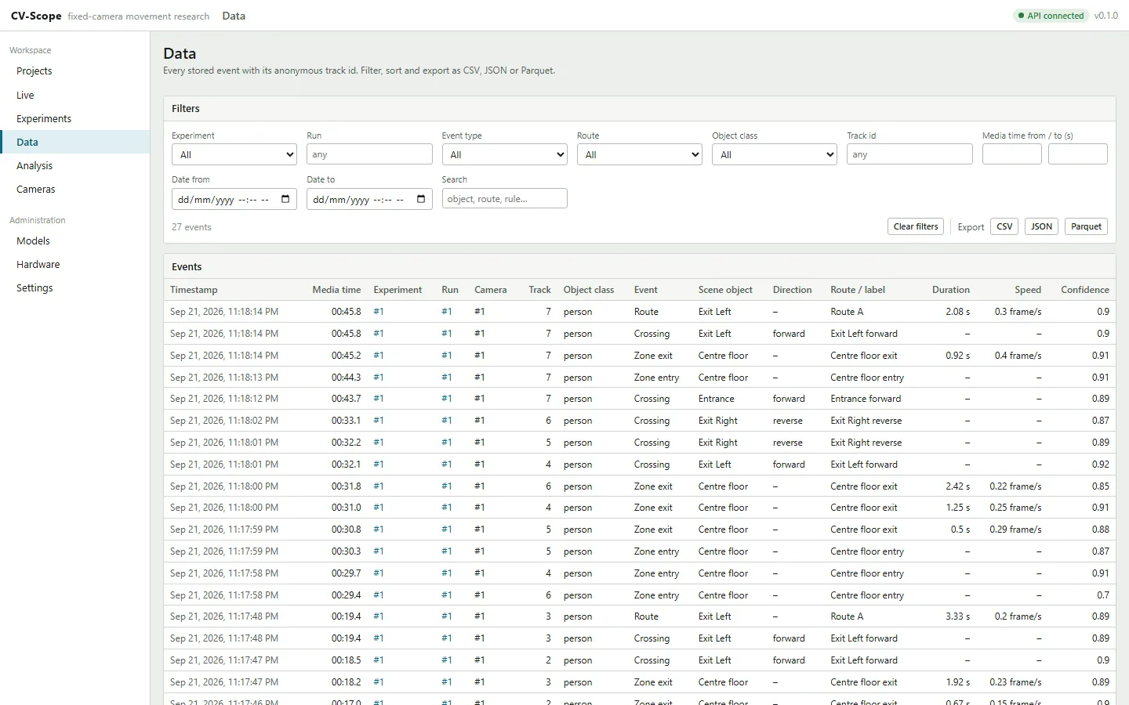Open the Experiment filter dropdown
The height and width of the screenshot is (705, 1129).
[234, 154]
